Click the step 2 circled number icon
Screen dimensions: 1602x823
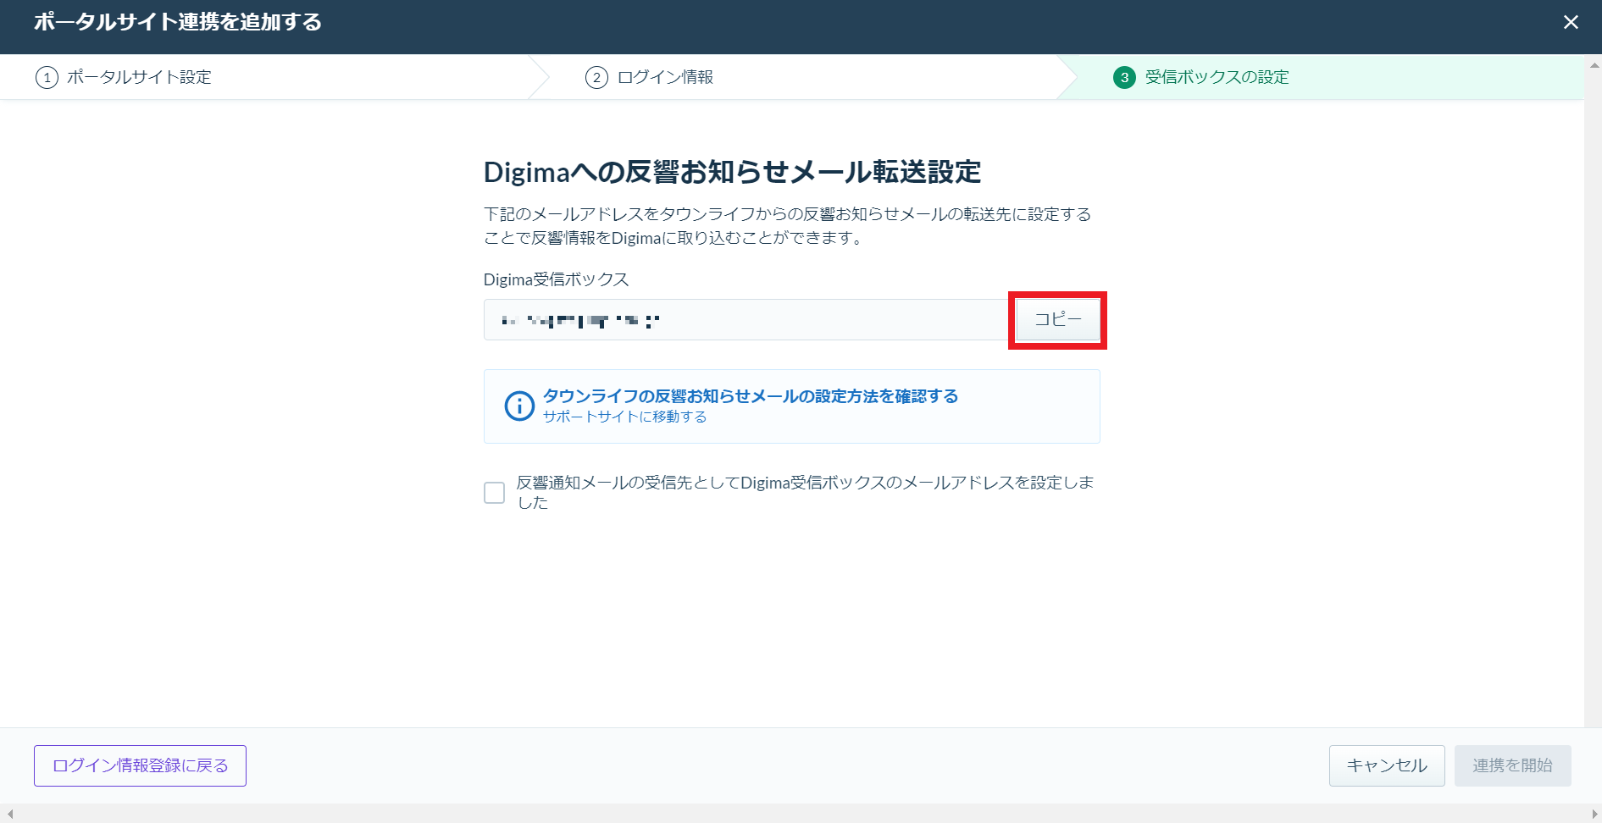point(596,78)
